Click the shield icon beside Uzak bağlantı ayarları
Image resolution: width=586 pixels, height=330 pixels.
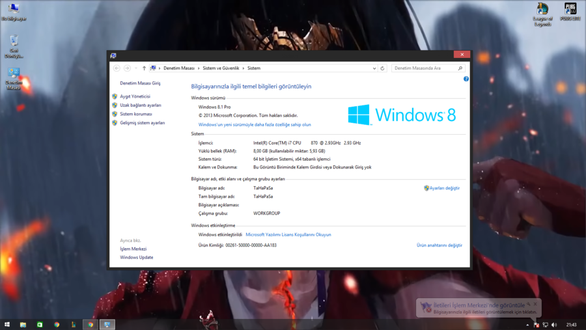click(x=115, y=105)
